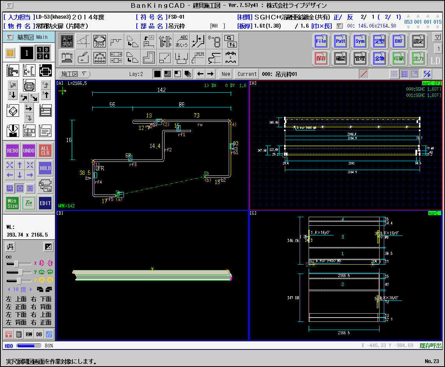Open the 設定 settings button
This screenshot has width=445, height=367.
[x=419, y=41]
